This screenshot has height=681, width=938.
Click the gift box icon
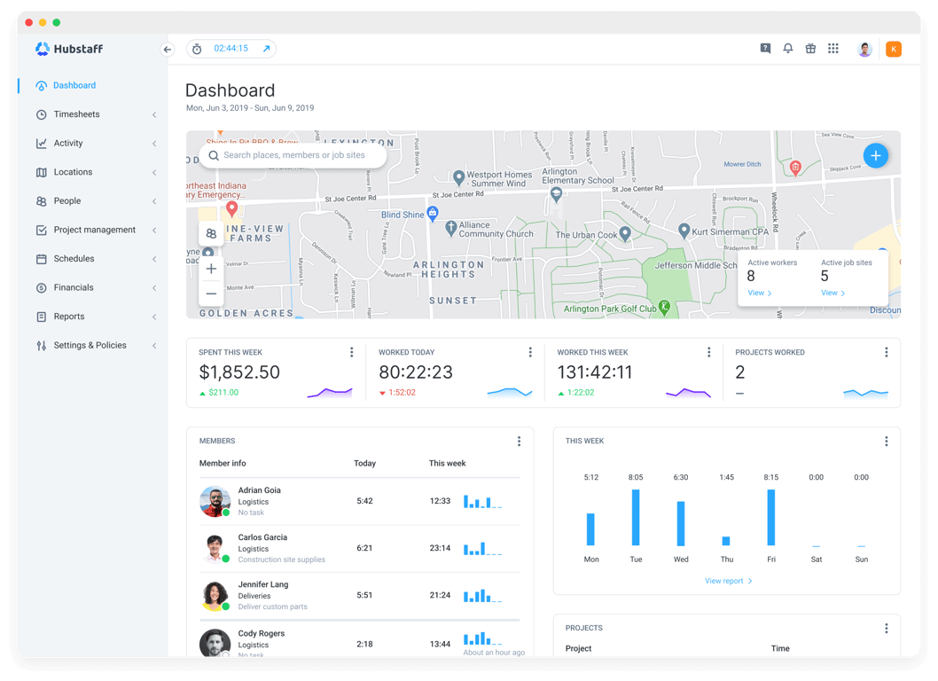tap(810, 49)
